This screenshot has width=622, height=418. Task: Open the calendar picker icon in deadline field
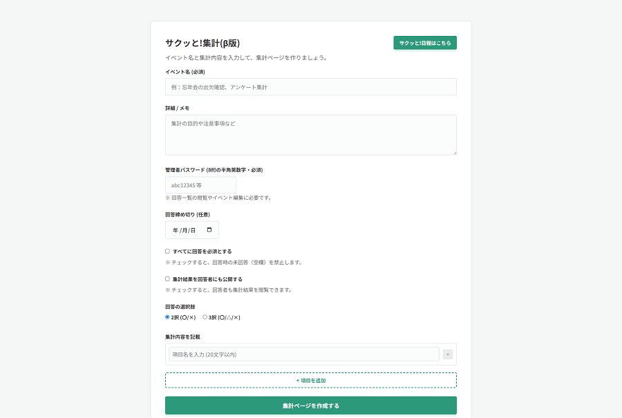click(x=209, y=230)
